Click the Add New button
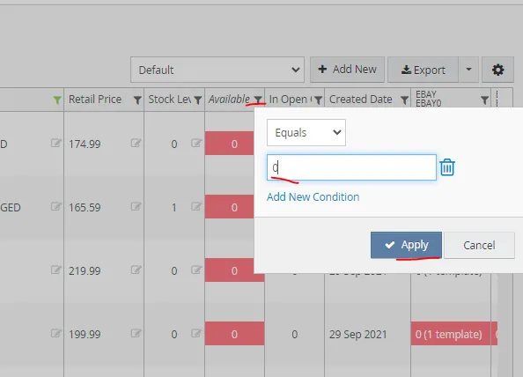Image resolution: width=523 pixels, height=377 pixels. [x=347, y=70]
